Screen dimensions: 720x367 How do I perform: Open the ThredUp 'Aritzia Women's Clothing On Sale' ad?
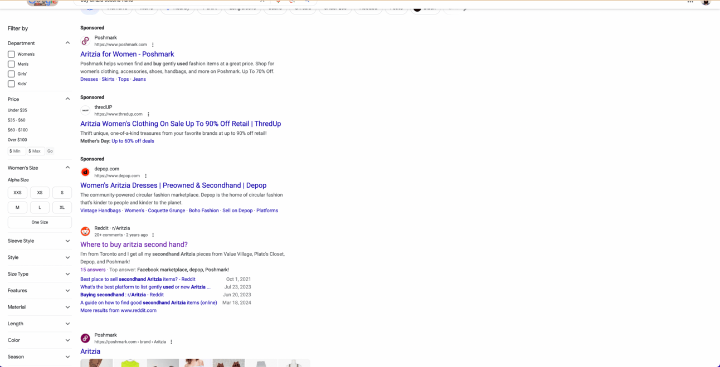[181, 124]
